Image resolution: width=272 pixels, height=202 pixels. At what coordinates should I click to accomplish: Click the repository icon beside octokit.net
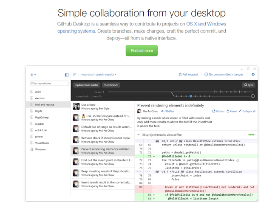(x=32, y=130)
